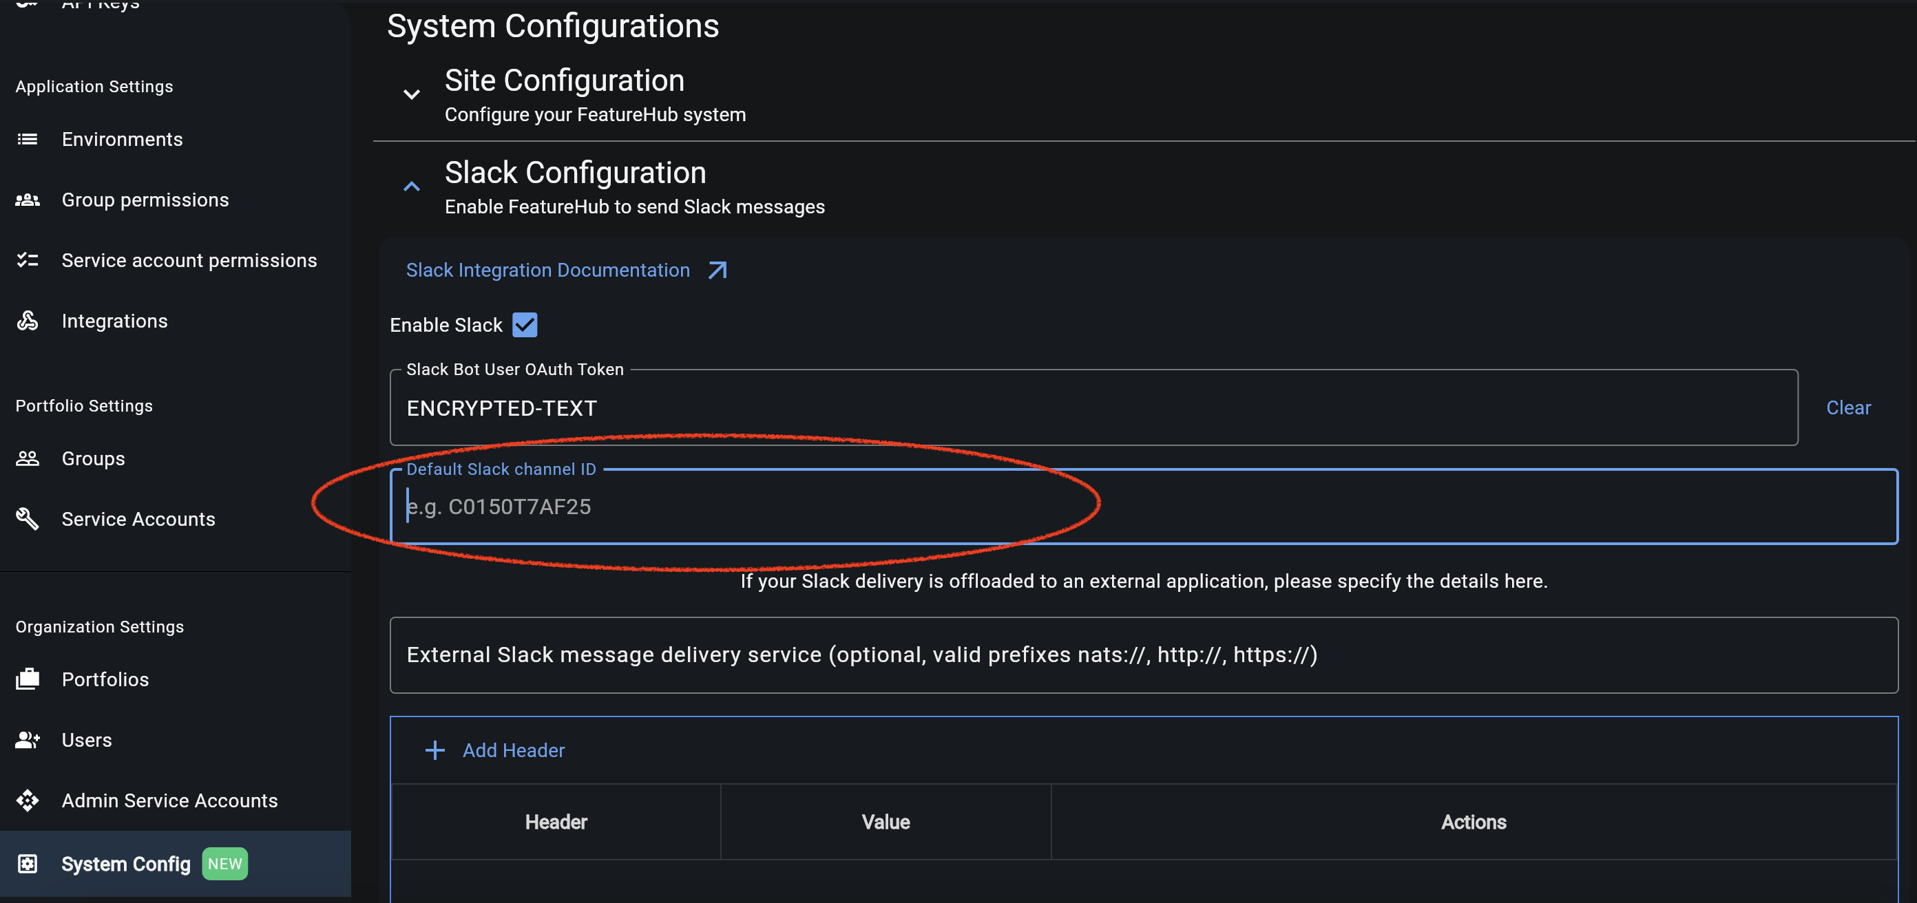
Task: Click the Service Accounts wrench icon
Action: coord(28,518)
